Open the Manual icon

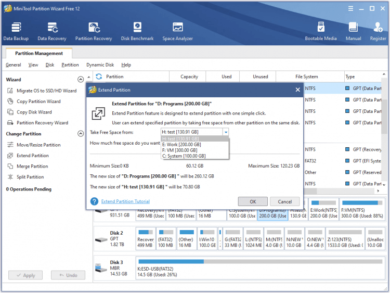(353, 31)
